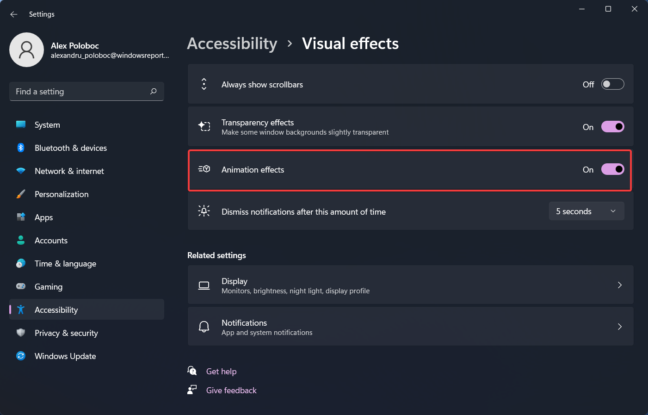648x415 pixels.
Task: Click the Network & internet globe icon
Action: pyautogui.click(x=21, y=171)
